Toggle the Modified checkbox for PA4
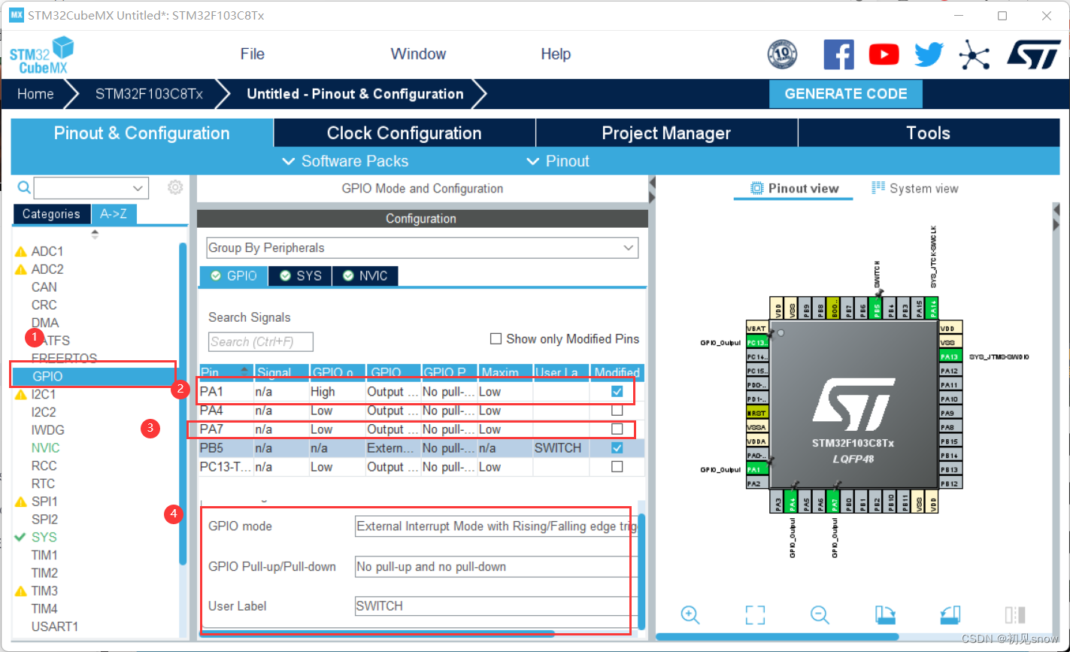 point(617,411)
